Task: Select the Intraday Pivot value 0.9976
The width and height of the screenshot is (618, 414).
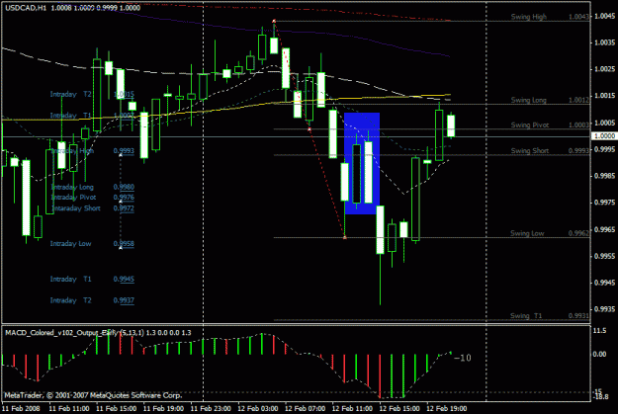Action: click(x=124, y=198)
